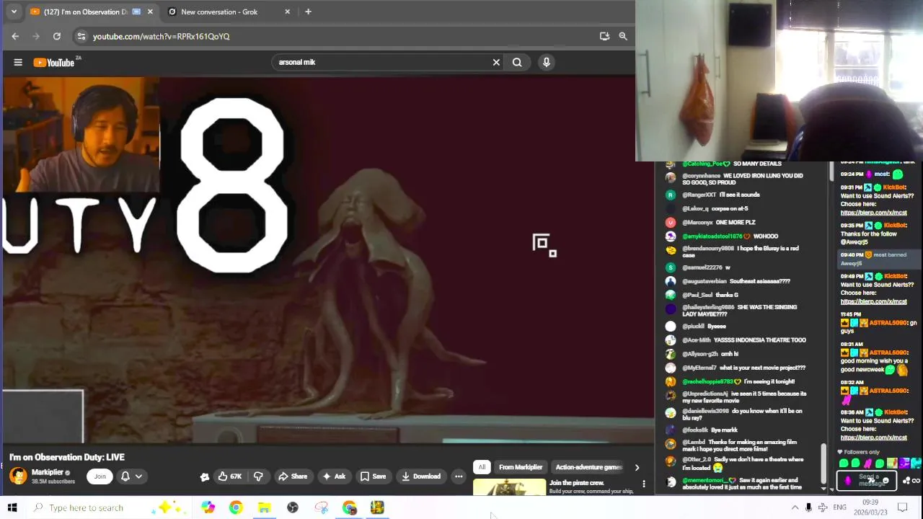This screenshot has height=519, width=923.
Task: Click the 'Type here to search' taskbar box
Action: coord(108,507)
